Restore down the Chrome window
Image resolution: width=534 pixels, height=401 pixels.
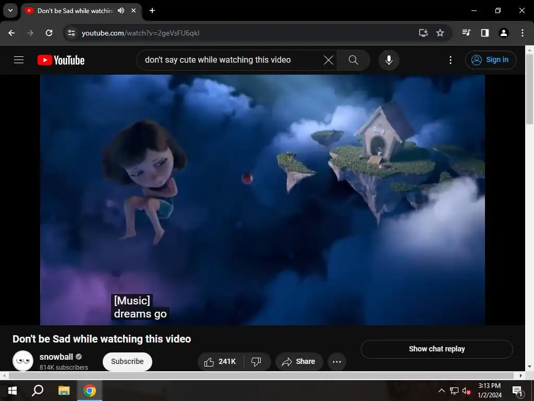pos(498,10)
